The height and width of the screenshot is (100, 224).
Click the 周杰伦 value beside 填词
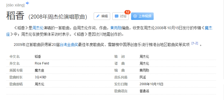click(144, 56)
